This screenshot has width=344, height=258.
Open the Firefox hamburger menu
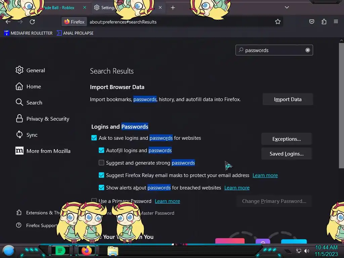pyautogui.click(x=336, y=21)
